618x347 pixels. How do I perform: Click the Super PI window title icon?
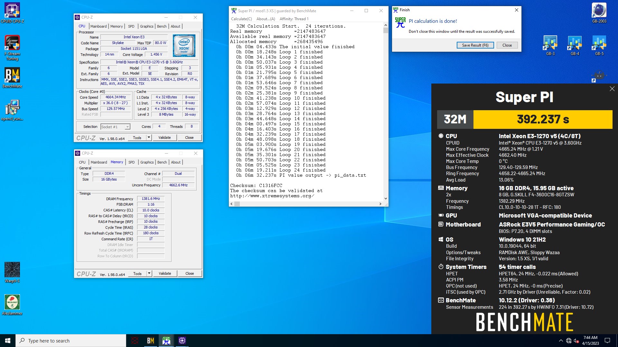tap(234, 11)
